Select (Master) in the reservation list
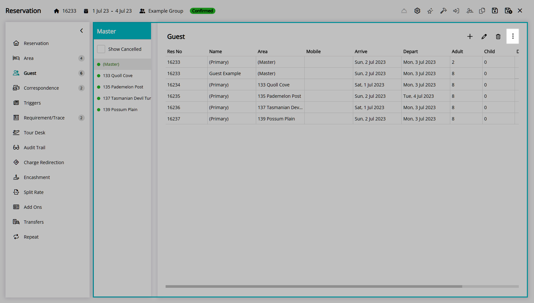 point(122,64)
